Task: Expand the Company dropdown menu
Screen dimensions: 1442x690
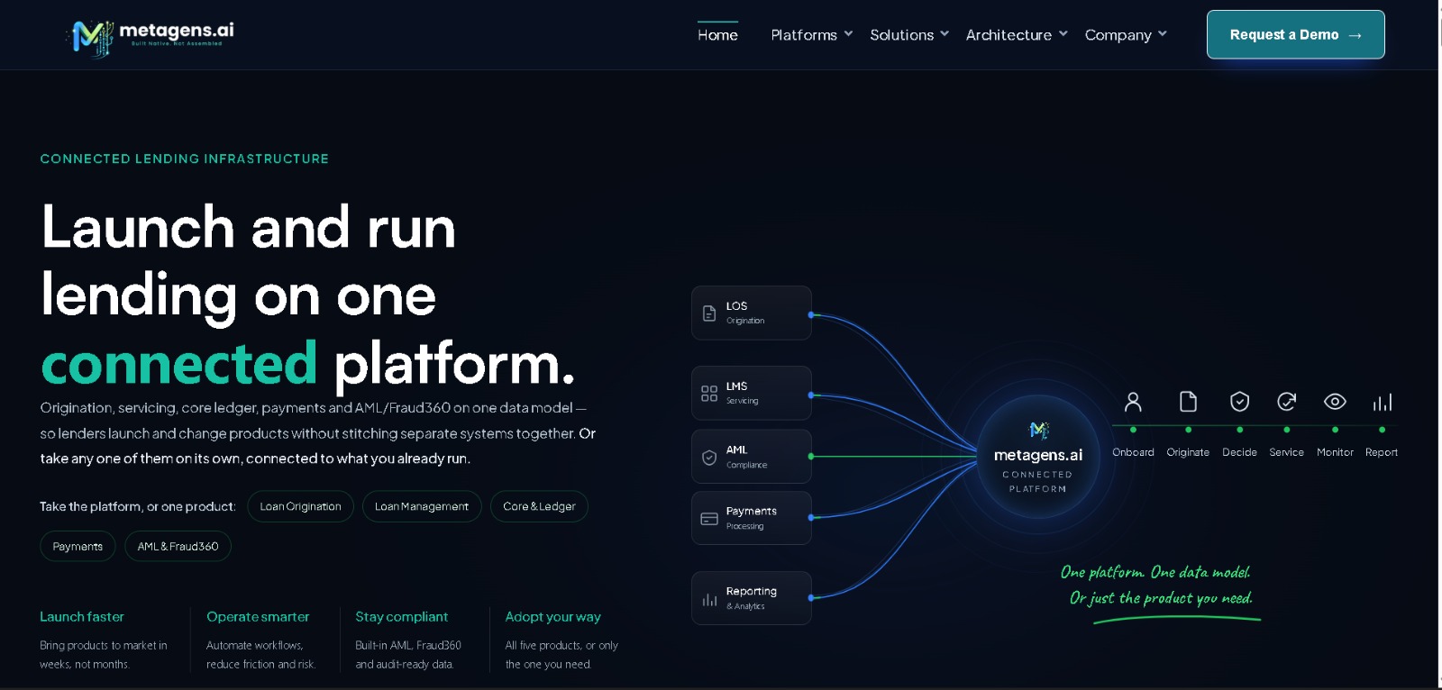Action: 1126,35
